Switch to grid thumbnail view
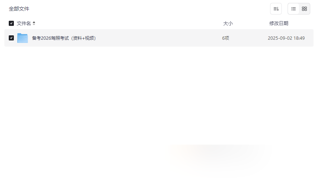The height and width of the screenshot is (196, 319). [x=304, y=9]
